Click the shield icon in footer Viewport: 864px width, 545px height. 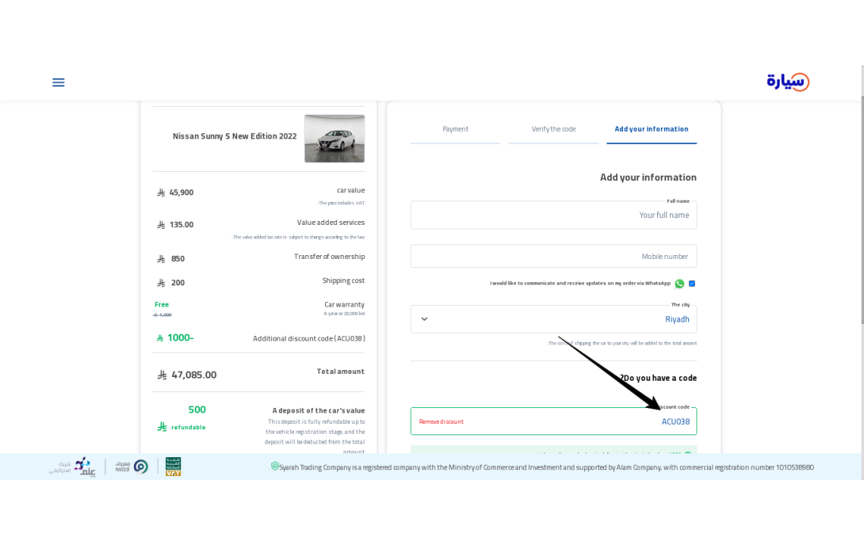(x=275, y=466)
